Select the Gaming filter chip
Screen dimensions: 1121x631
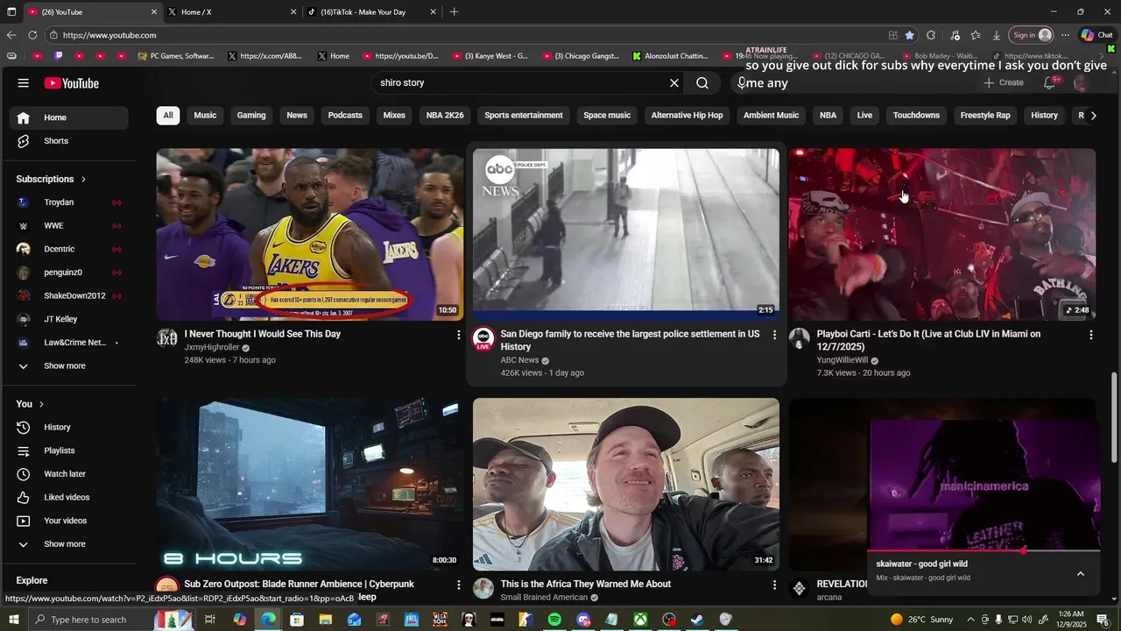click(251, 116)
